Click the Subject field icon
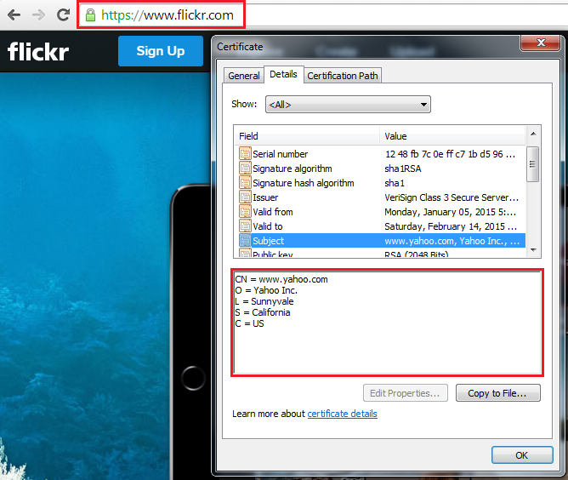 tap(245, 240)
